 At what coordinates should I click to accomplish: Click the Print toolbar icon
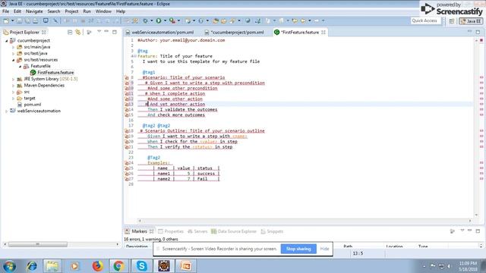pyautogui.click(x=36, y=20)
